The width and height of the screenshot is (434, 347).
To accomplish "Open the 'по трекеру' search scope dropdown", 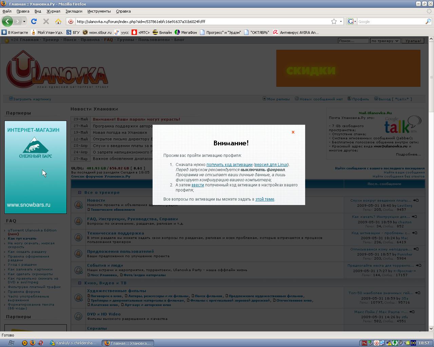I will (385, 41).
